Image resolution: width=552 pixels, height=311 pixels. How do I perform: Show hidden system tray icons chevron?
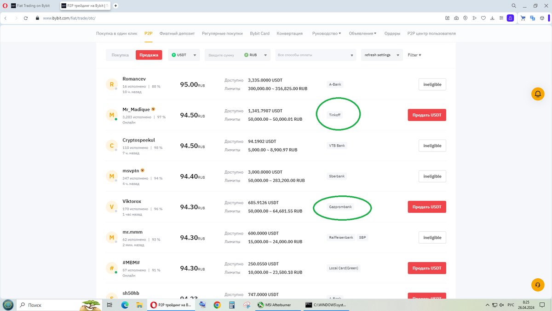point(487,305)
